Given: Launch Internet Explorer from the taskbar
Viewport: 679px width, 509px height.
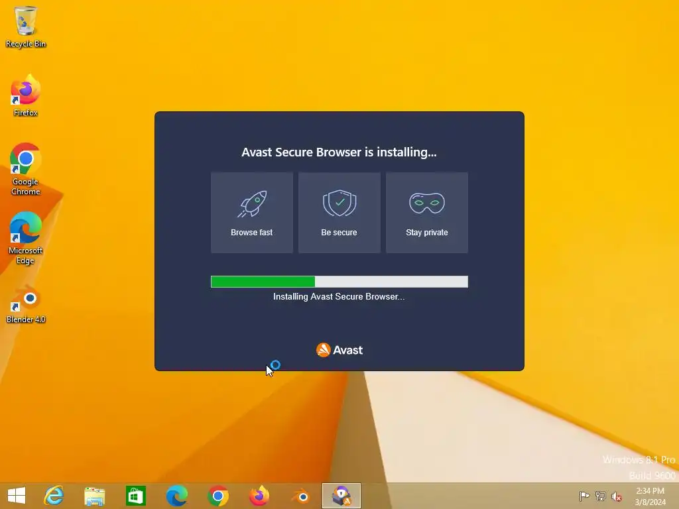Looking at the screenshot, I should pos(54,496).
